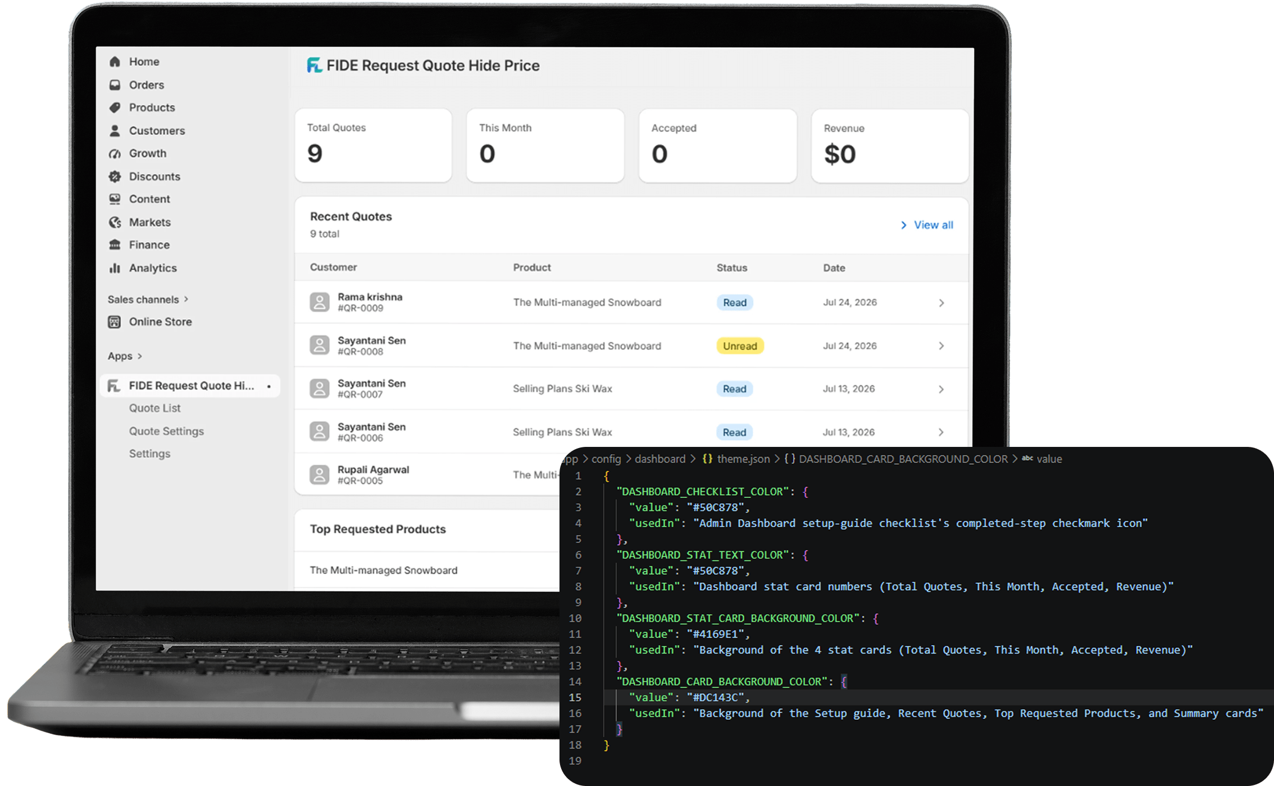The width and height of the screenshot is (1274, 786).
Task: Open quote #QR-0006 row chevron
Action: 941,432
